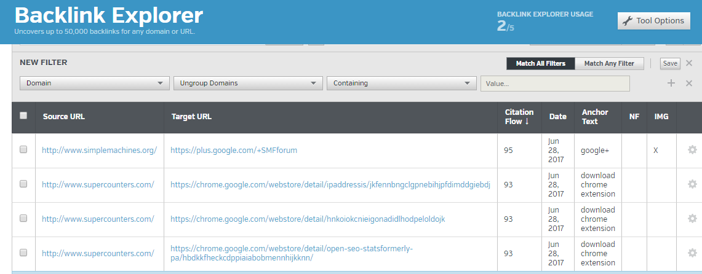Add a new filter row with plus icon

coord(671,84)
